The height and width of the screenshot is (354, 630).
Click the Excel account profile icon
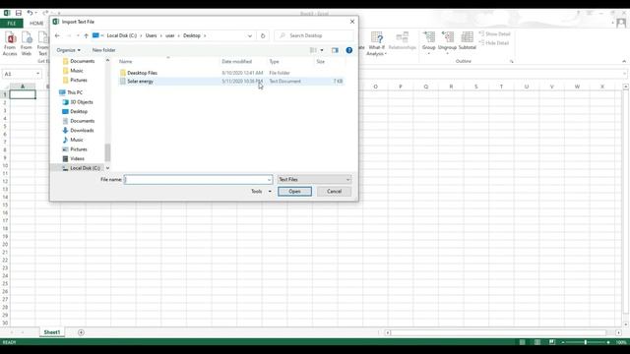[x=621, y=23]
